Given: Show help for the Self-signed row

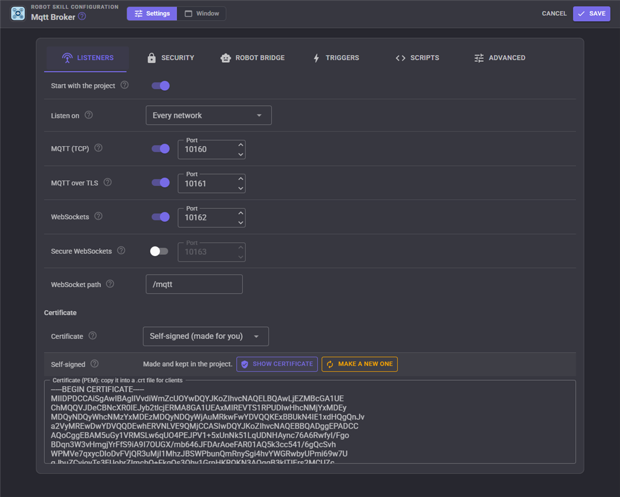Looking at the screenshot, I should pos(94,364).
